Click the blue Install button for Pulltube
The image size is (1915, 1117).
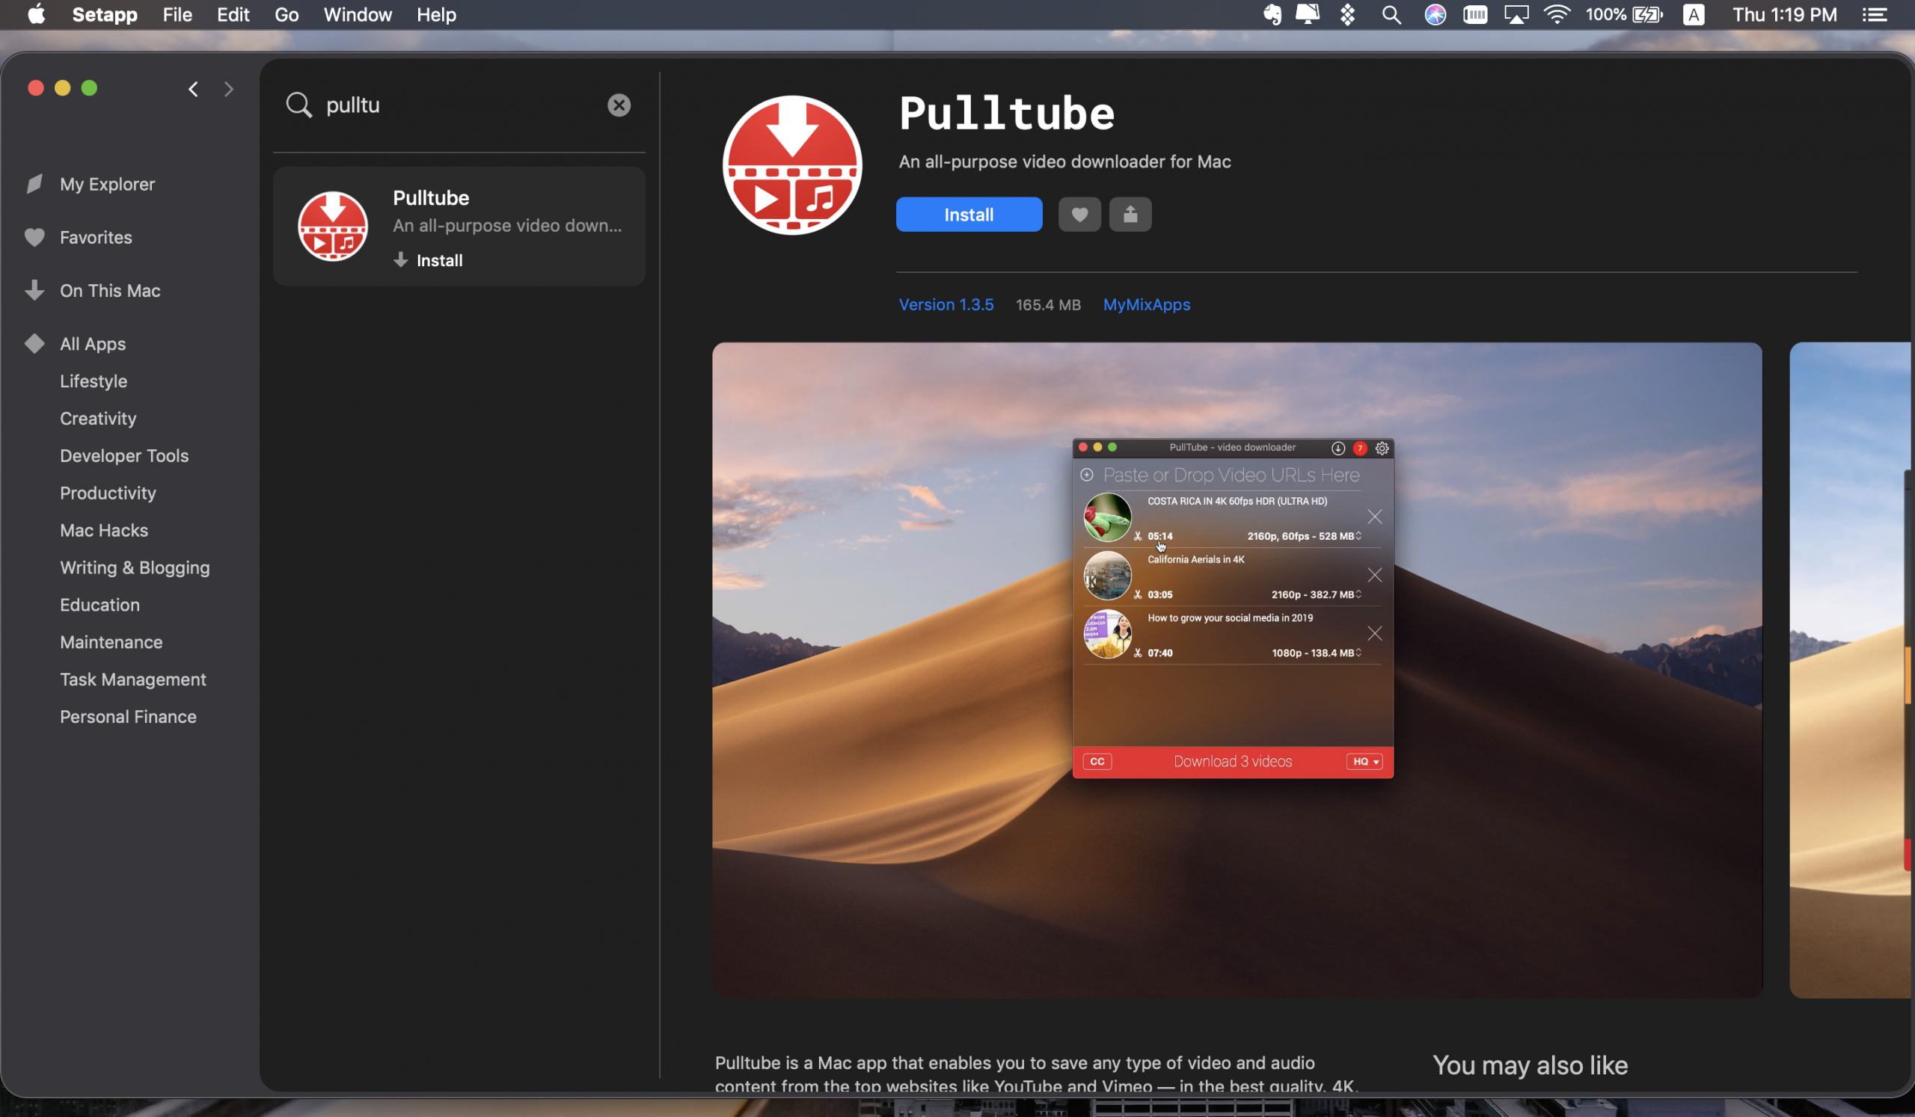[968, 214]
